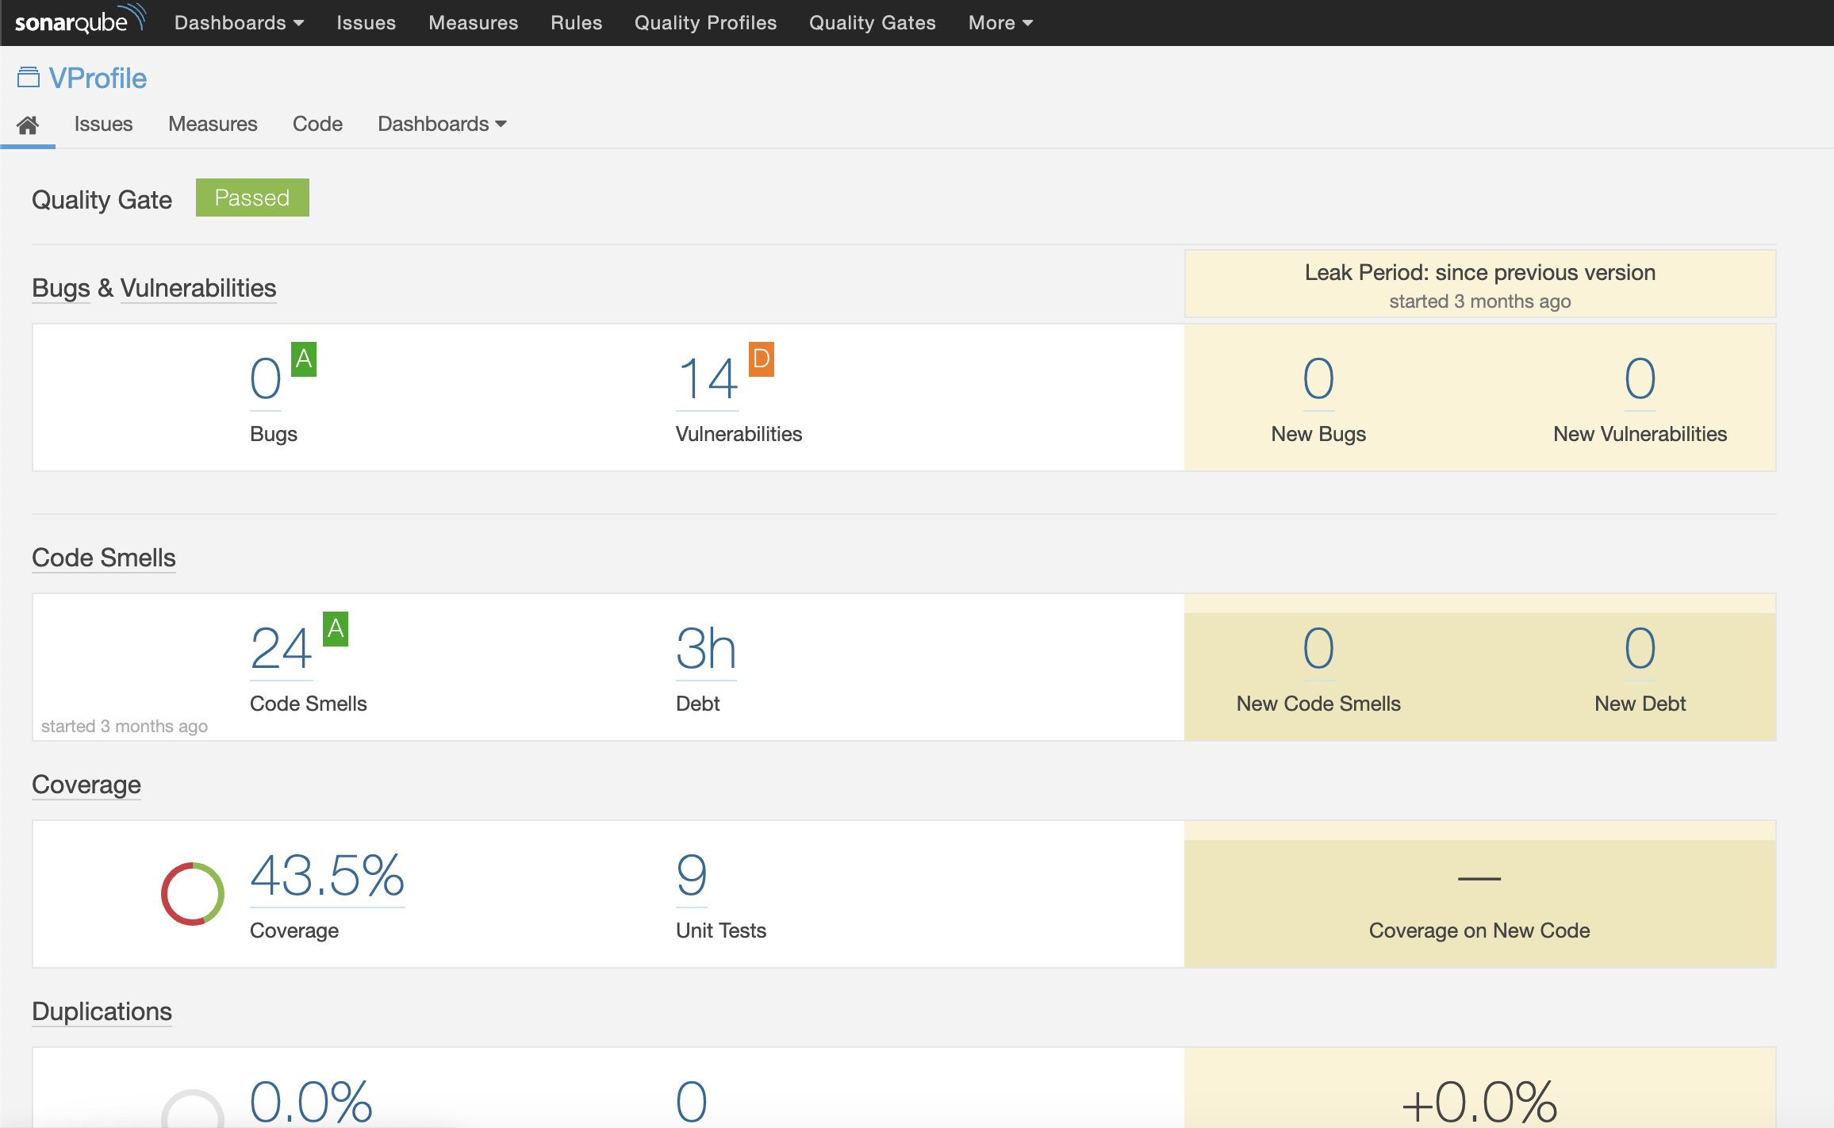Open the project-level Dashboards dropdown
This screenshot has height=1128, width=1834.
pyautogui.click(x=441, y=124)
